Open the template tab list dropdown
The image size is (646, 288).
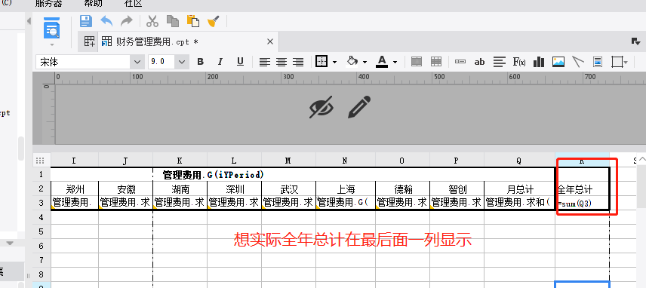point(635,41)
